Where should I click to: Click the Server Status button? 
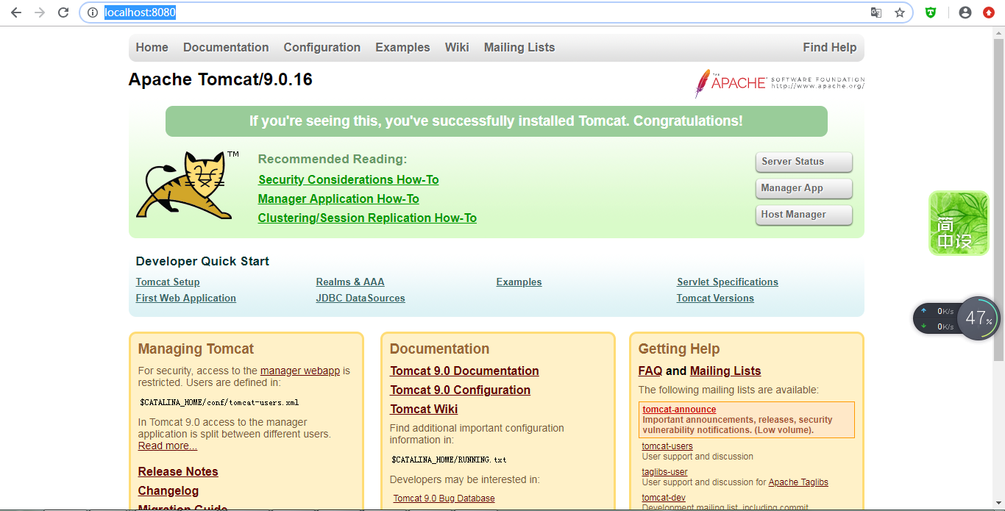(x=804, y=162)
